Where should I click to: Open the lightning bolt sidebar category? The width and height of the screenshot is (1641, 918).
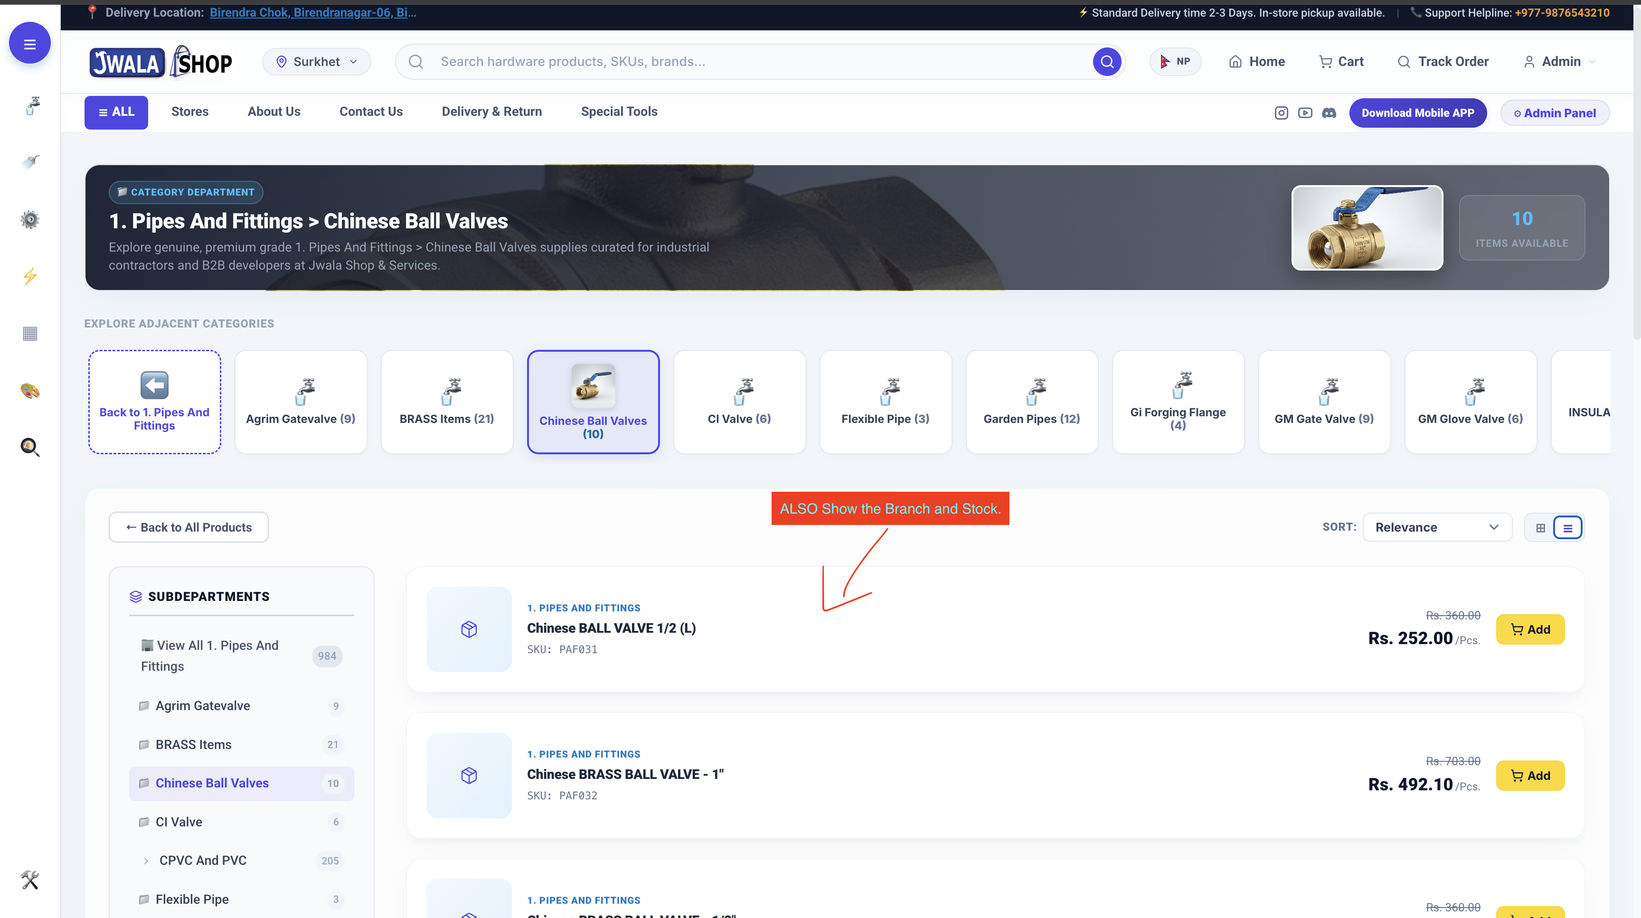point(30,276)
